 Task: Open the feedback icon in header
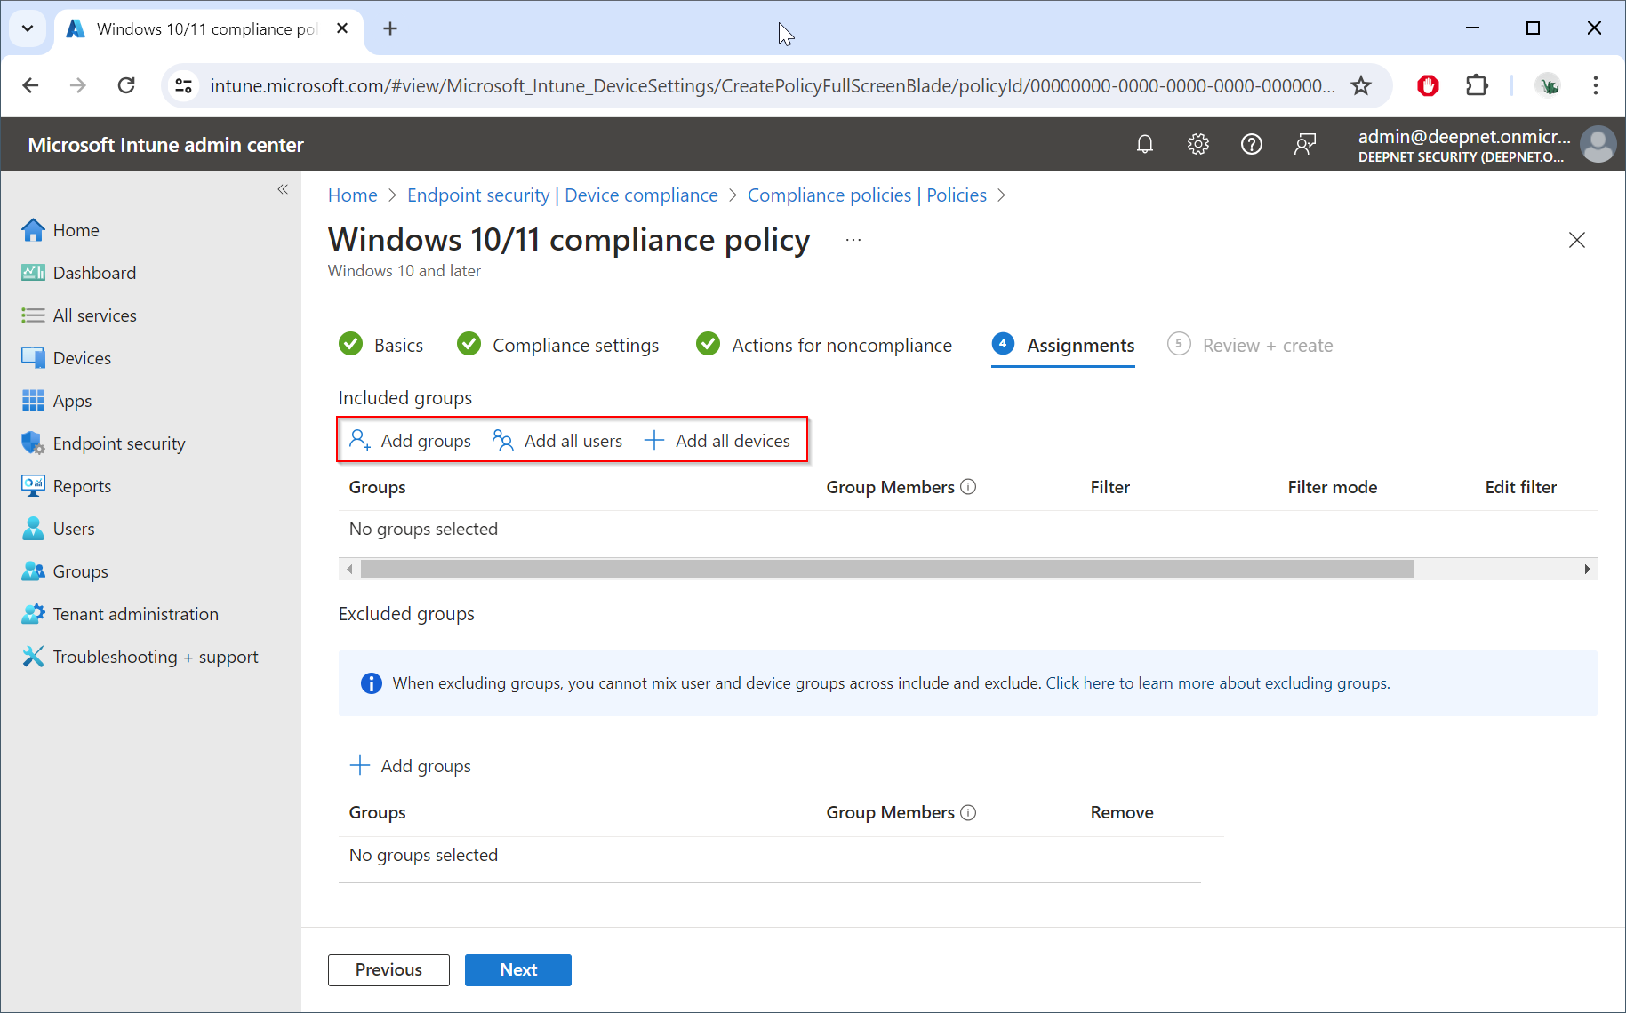(x=1304, y=144)
